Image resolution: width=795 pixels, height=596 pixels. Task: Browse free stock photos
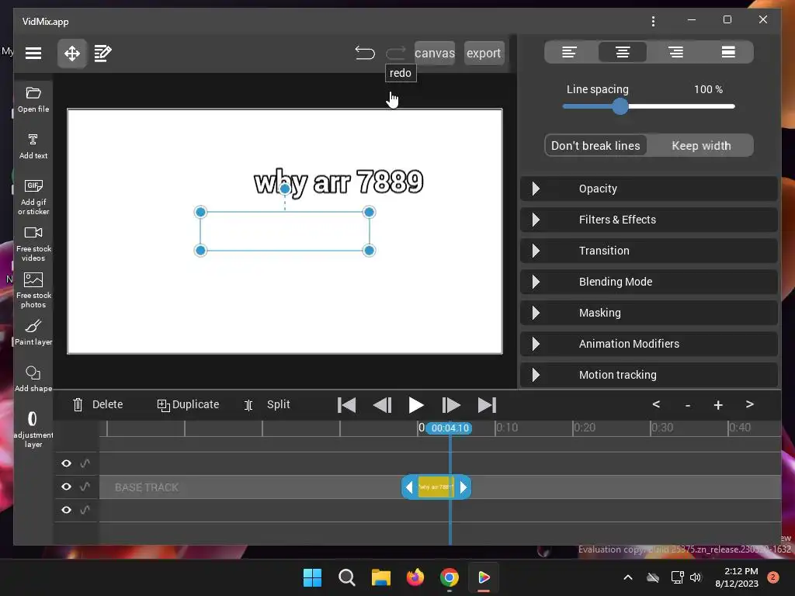[33, 290]
